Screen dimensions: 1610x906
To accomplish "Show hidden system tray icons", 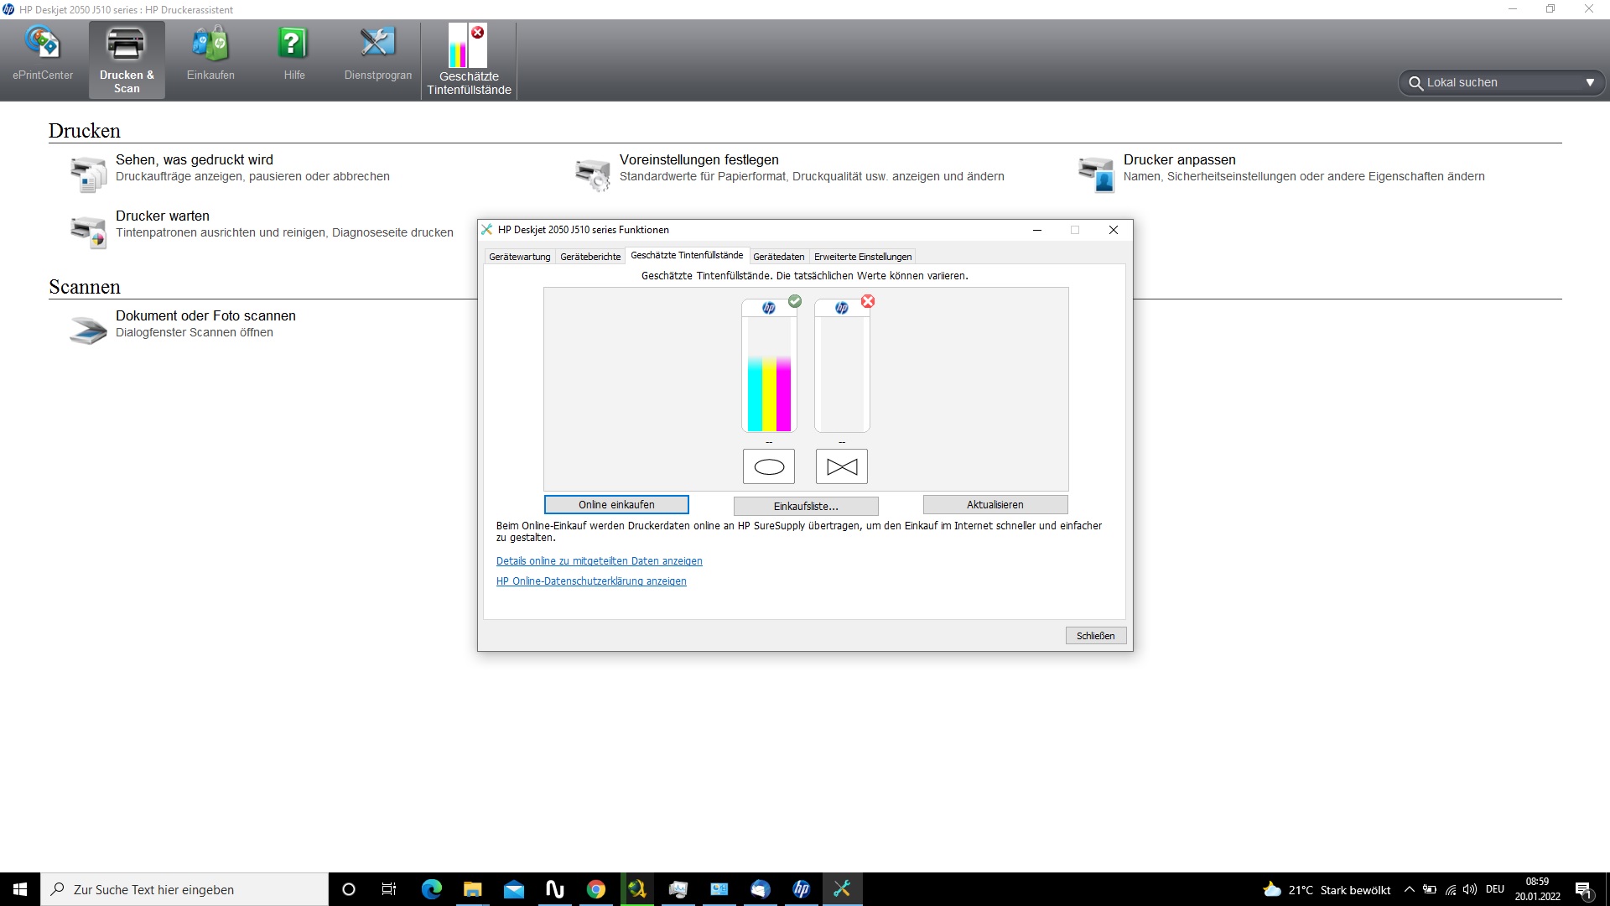I will click(x=1409, y=889).
